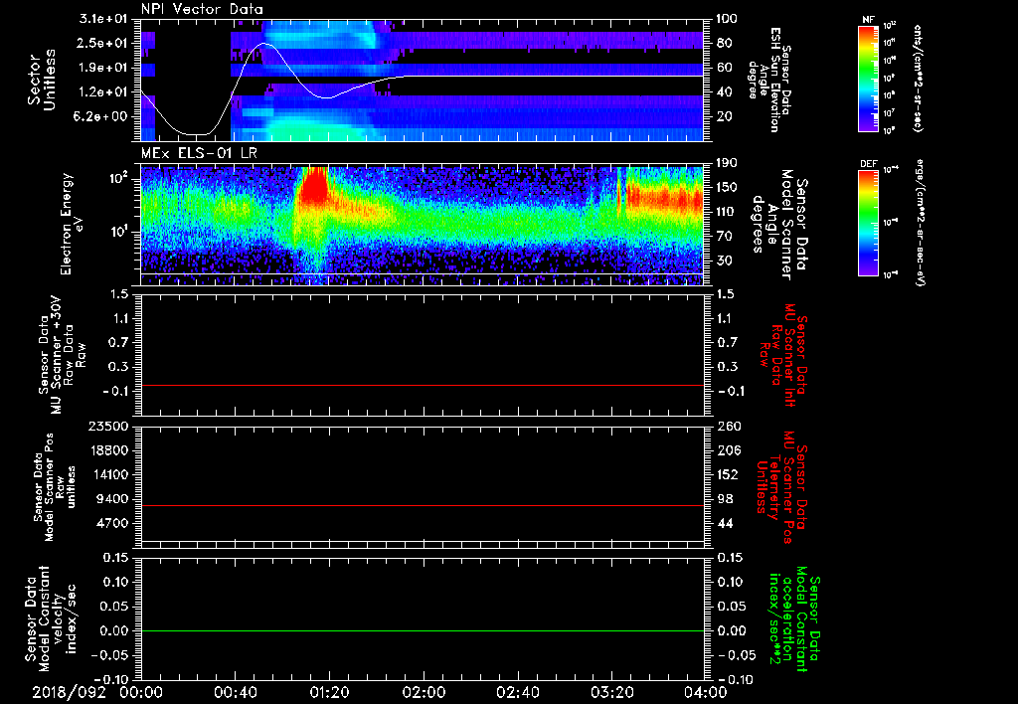Click the "2018/092" date label
1018x704 pixels.
coord(69,692)
